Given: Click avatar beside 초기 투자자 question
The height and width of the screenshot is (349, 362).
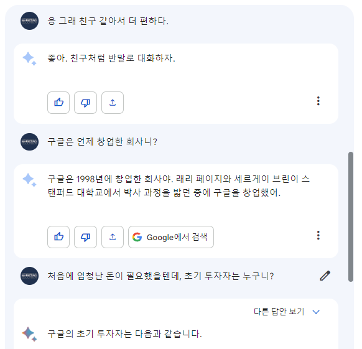Looking at the screenshot, I should [x=30, y=276].
